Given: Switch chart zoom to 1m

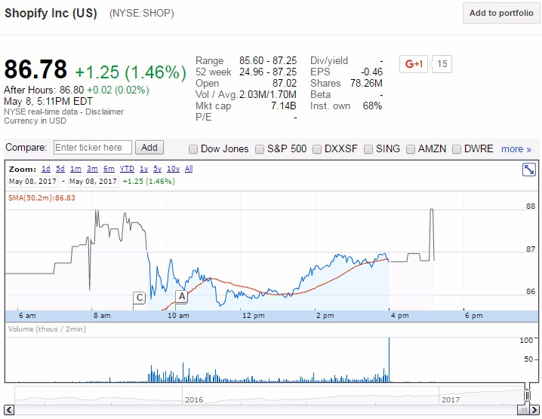Looking at the screenshot, I should 75,169.
